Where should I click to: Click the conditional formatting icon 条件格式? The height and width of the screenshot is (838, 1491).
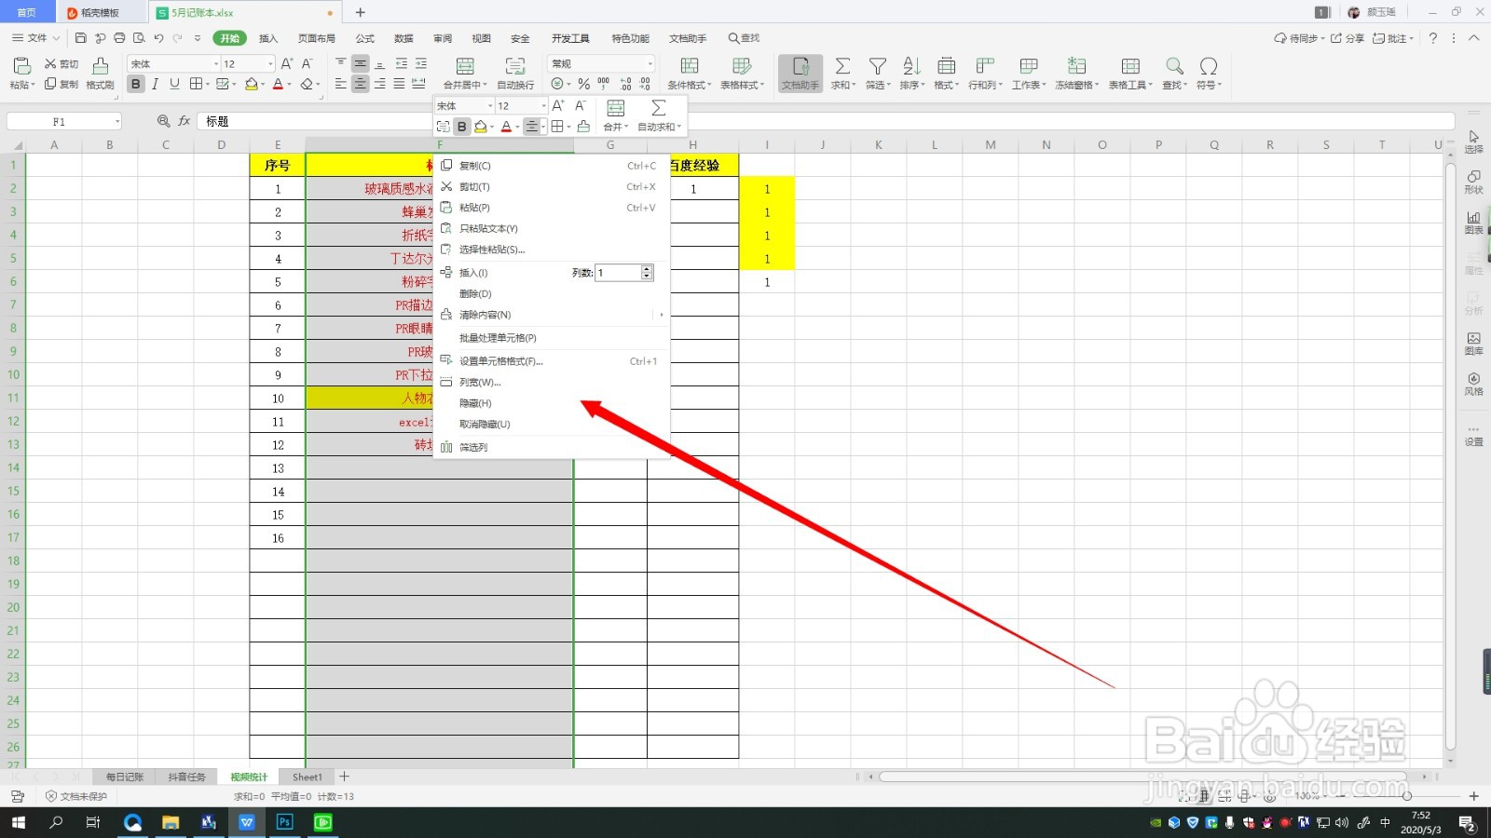(x=690, y=65)
